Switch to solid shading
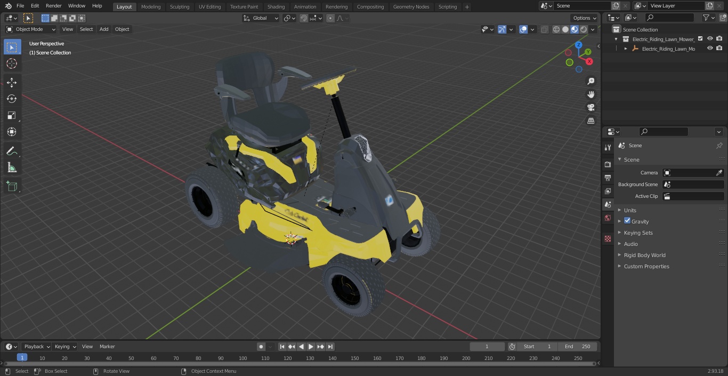The image size is (728, 376). pyautogui.click(x=565, y=29)
